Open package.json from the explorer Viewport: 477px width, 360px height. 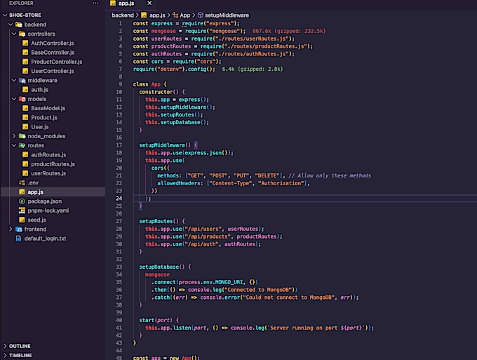point(45,201)
